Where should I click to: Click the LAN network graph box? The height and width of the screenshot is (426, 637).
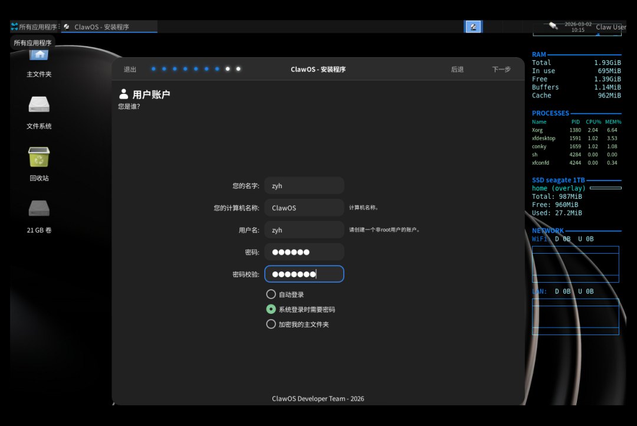point(576,317)
